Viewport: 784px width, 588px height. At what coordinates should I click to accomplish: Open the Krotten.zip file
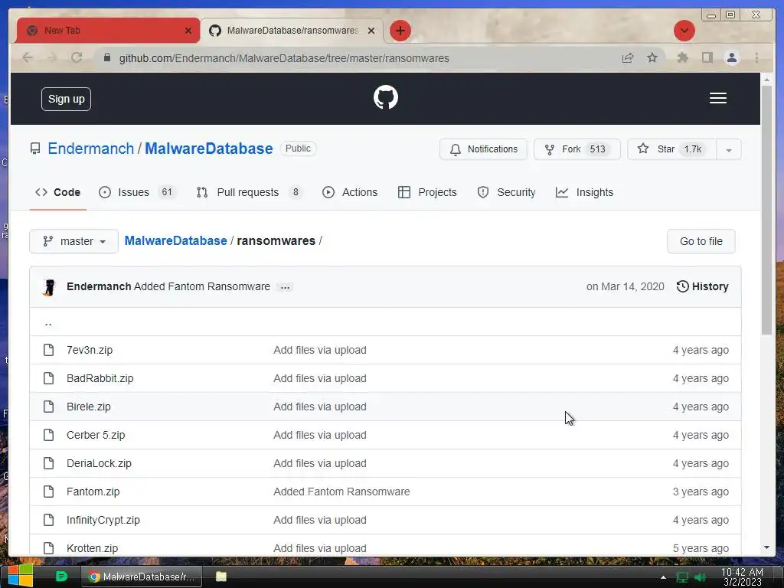(92, 548)
